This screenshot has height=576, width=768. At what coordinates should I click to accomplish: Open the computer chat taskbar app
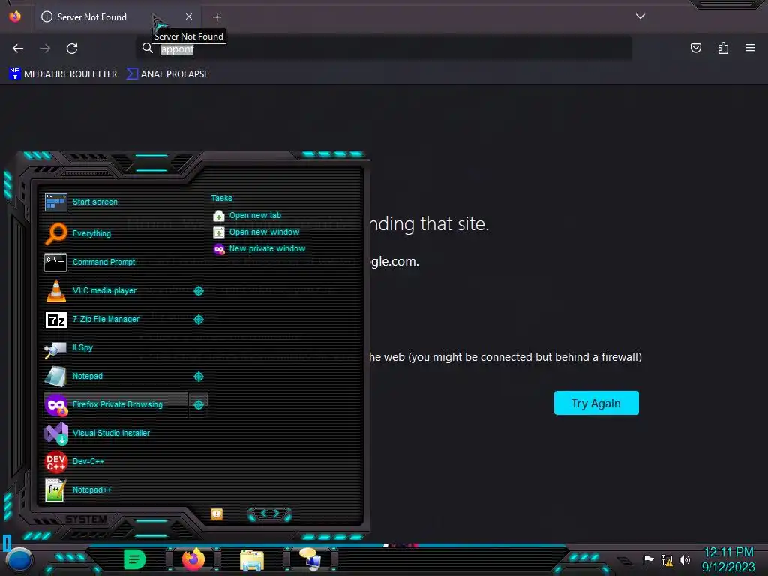(310, 559)
